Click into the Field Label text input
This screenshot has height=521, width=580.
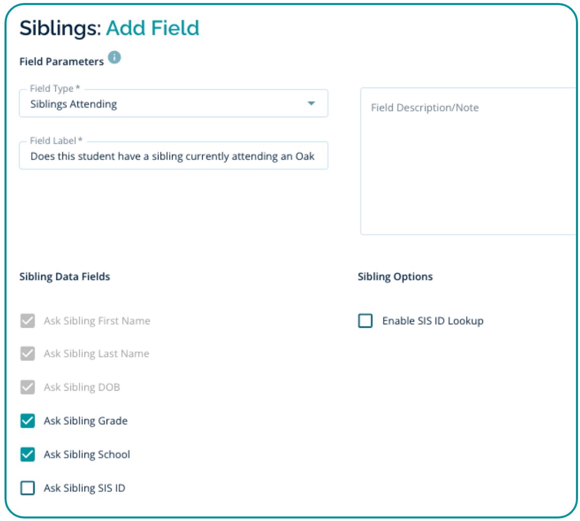pos(173,156)
